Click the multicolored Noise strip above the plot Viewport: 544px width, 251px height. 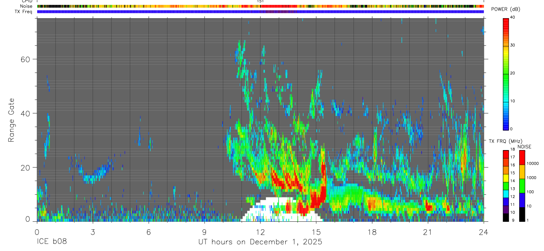(x=260, y=6)
